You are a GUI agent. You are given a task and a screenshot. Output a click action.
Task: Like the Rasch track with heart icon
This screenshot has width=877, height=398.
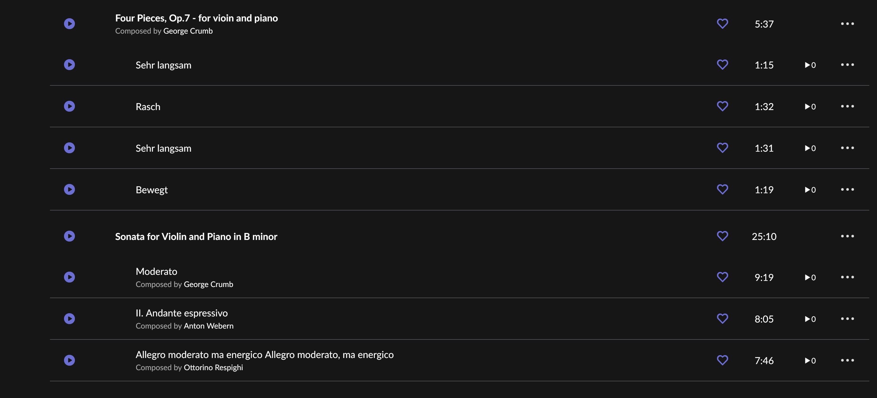coord(722,107)
